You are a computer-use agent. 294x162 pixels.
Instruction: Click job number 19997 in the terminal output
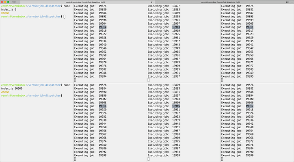tap(176, 76)
